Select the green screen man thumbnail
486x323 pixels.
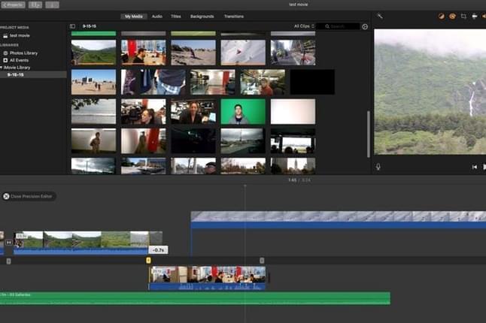243,111
